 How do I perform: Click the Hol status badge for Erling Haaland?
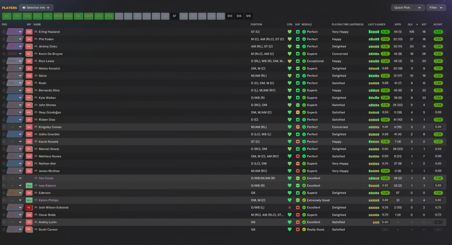pyautogui.click(x=29, y=32)
